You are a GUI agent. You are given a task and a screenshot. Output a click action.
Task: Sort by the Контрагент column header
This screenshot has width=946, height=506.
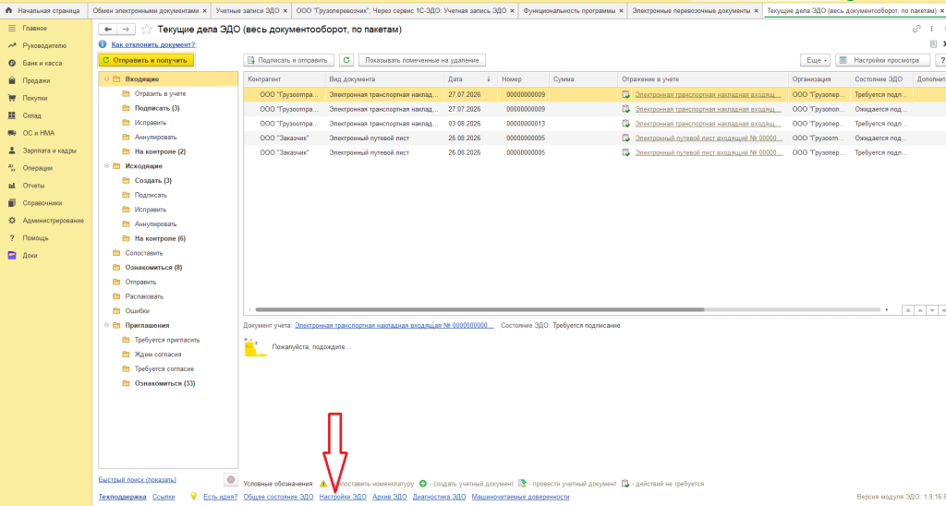click(x=284, y=79)
